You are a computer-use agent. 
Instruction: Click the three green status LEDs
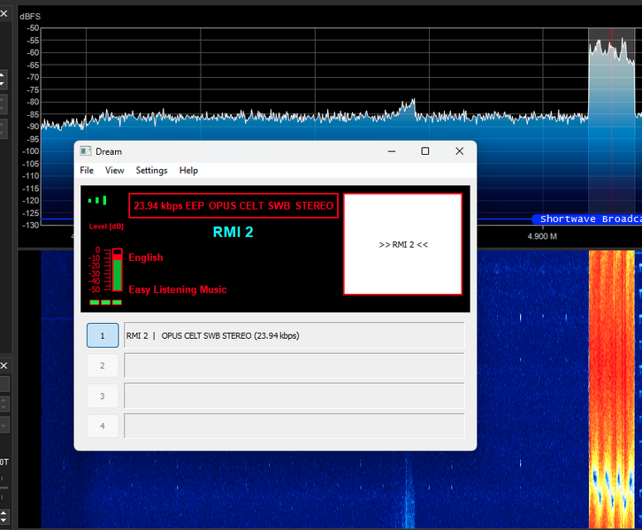click(105, 303)
